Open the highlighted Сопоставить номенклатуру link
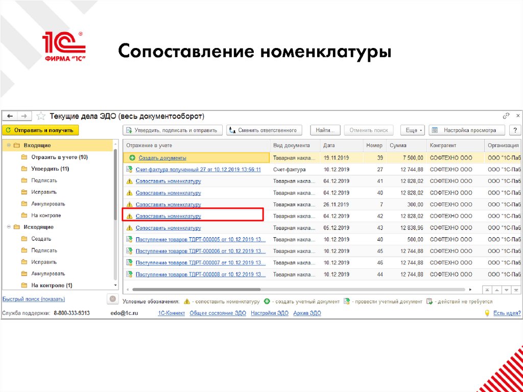Screen dimensions: 523x392 click(x=169, y=215)
